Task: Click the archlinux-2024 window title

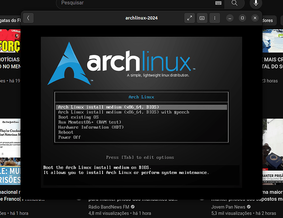Action: (141, 18)
